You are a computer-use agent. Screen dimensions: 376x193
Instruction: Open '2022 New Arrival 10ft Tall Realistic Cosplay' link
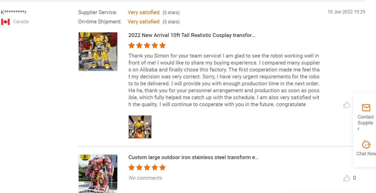[x=192, y=35]
